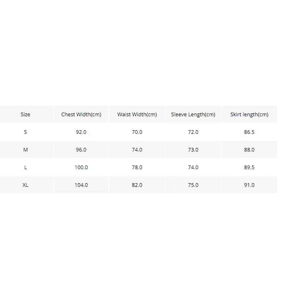Select the Chest Width(cm) header cell
The image size is (285, 285).
coord(81,114)
